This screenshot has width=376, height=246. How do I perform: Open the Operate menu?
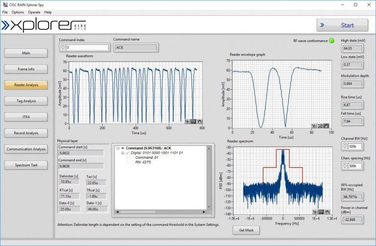34,12
